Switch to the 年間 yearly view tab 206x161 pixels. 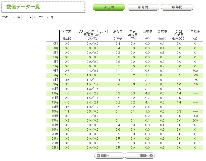click(177, 7)
